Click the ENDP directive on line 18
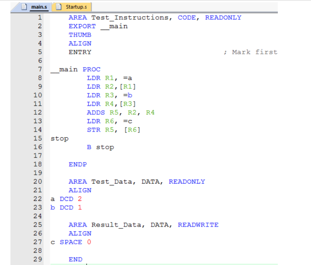Screen dimensions: 311x265 pyautogui.click(x=78, y=164)
